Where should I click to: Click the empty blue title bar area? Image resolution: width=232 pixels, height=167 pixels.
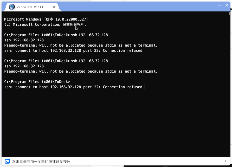coord(138,6)
